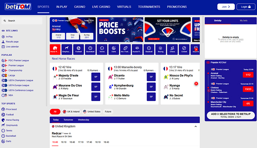Open the VIRTUALS navigation tab
Screen dimensions: 257x148
click(x=124, y=7)
